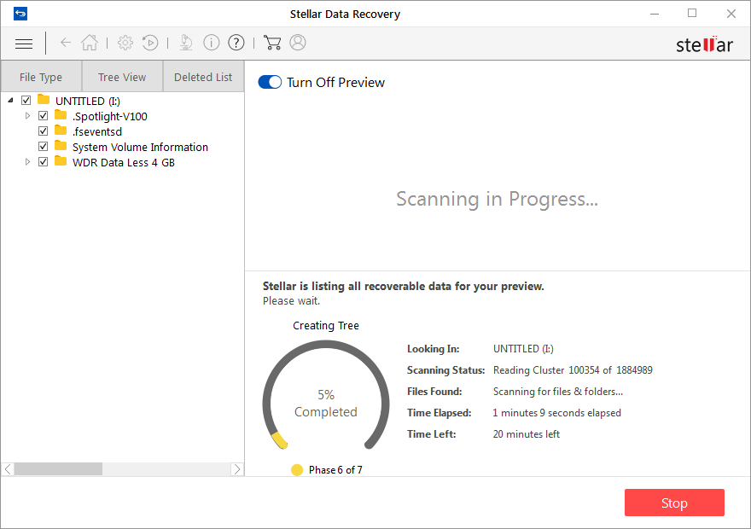The height and width of the screenshot is (529, 751).
Task: Open the information icon
Action: tap(212, 43)
